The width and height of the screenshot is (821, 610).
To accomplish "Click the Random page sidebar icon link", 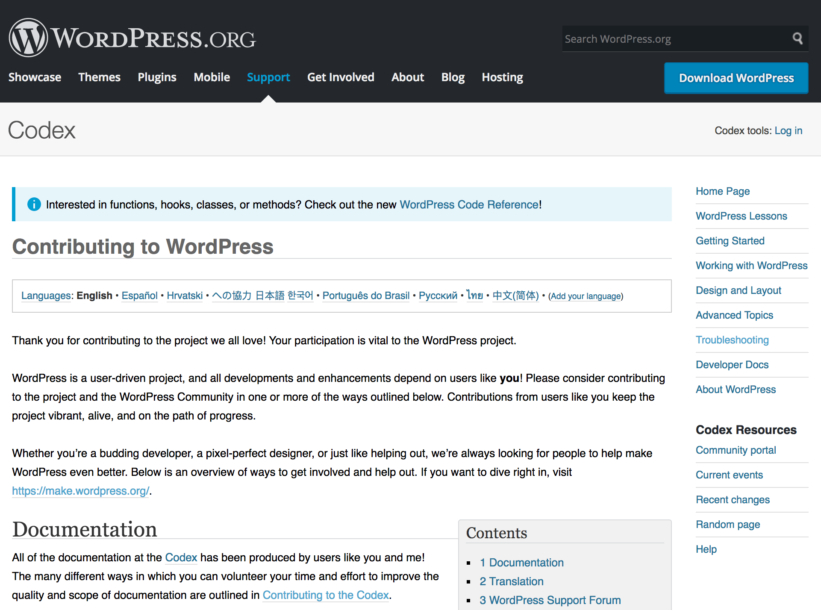I will point(729,525).
